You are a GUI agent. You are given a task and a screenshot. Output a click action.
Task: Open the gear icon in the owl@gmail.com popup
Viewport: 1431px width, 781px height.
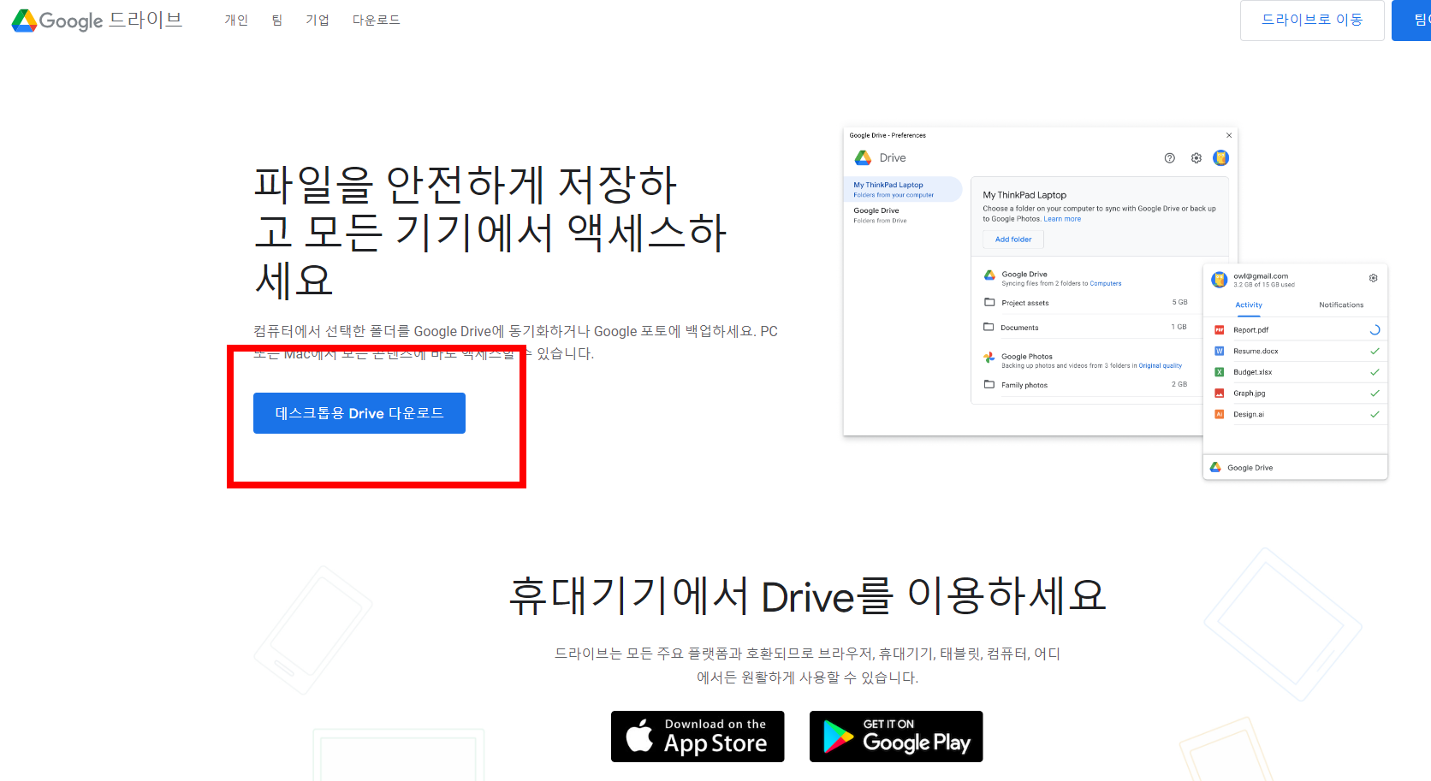[1373, 277]
